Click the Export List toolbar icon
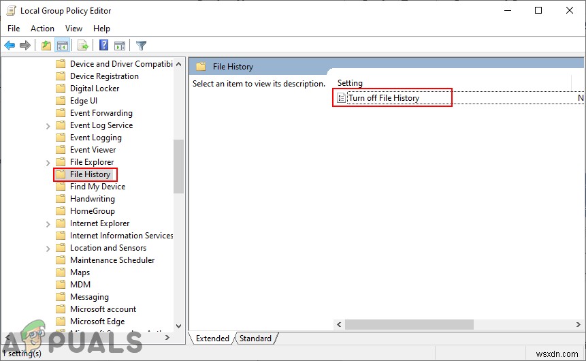The height and width of the screenshot is (361, 586). [82, 46]
